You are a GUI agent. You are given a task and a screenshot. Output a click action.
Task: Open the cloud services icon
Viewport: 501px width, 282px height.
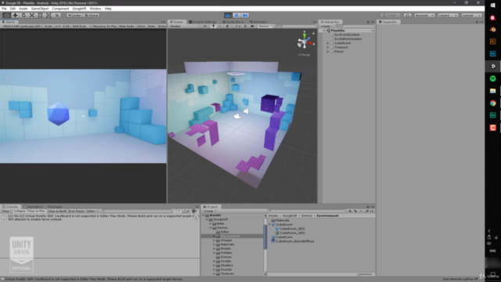(x=407, y=16)
